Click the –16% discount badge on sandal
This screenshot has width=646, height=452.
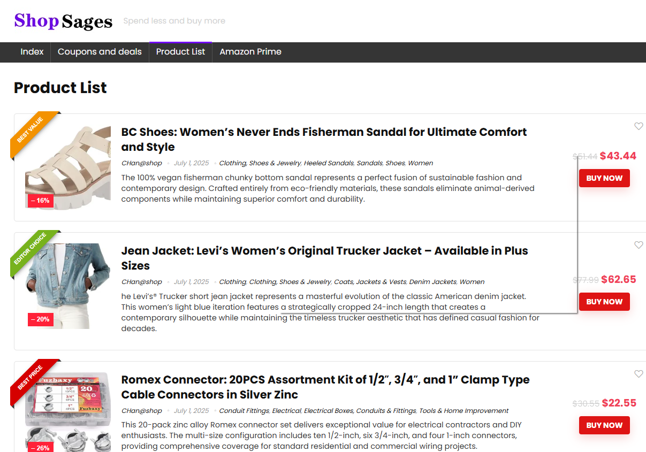click(x=40, y=201)
